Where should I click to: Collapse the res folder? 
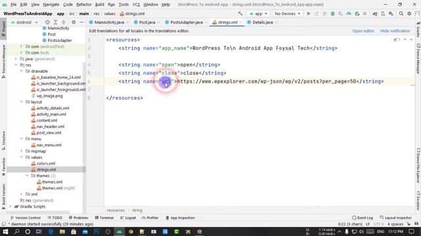[x=16, y=65]
